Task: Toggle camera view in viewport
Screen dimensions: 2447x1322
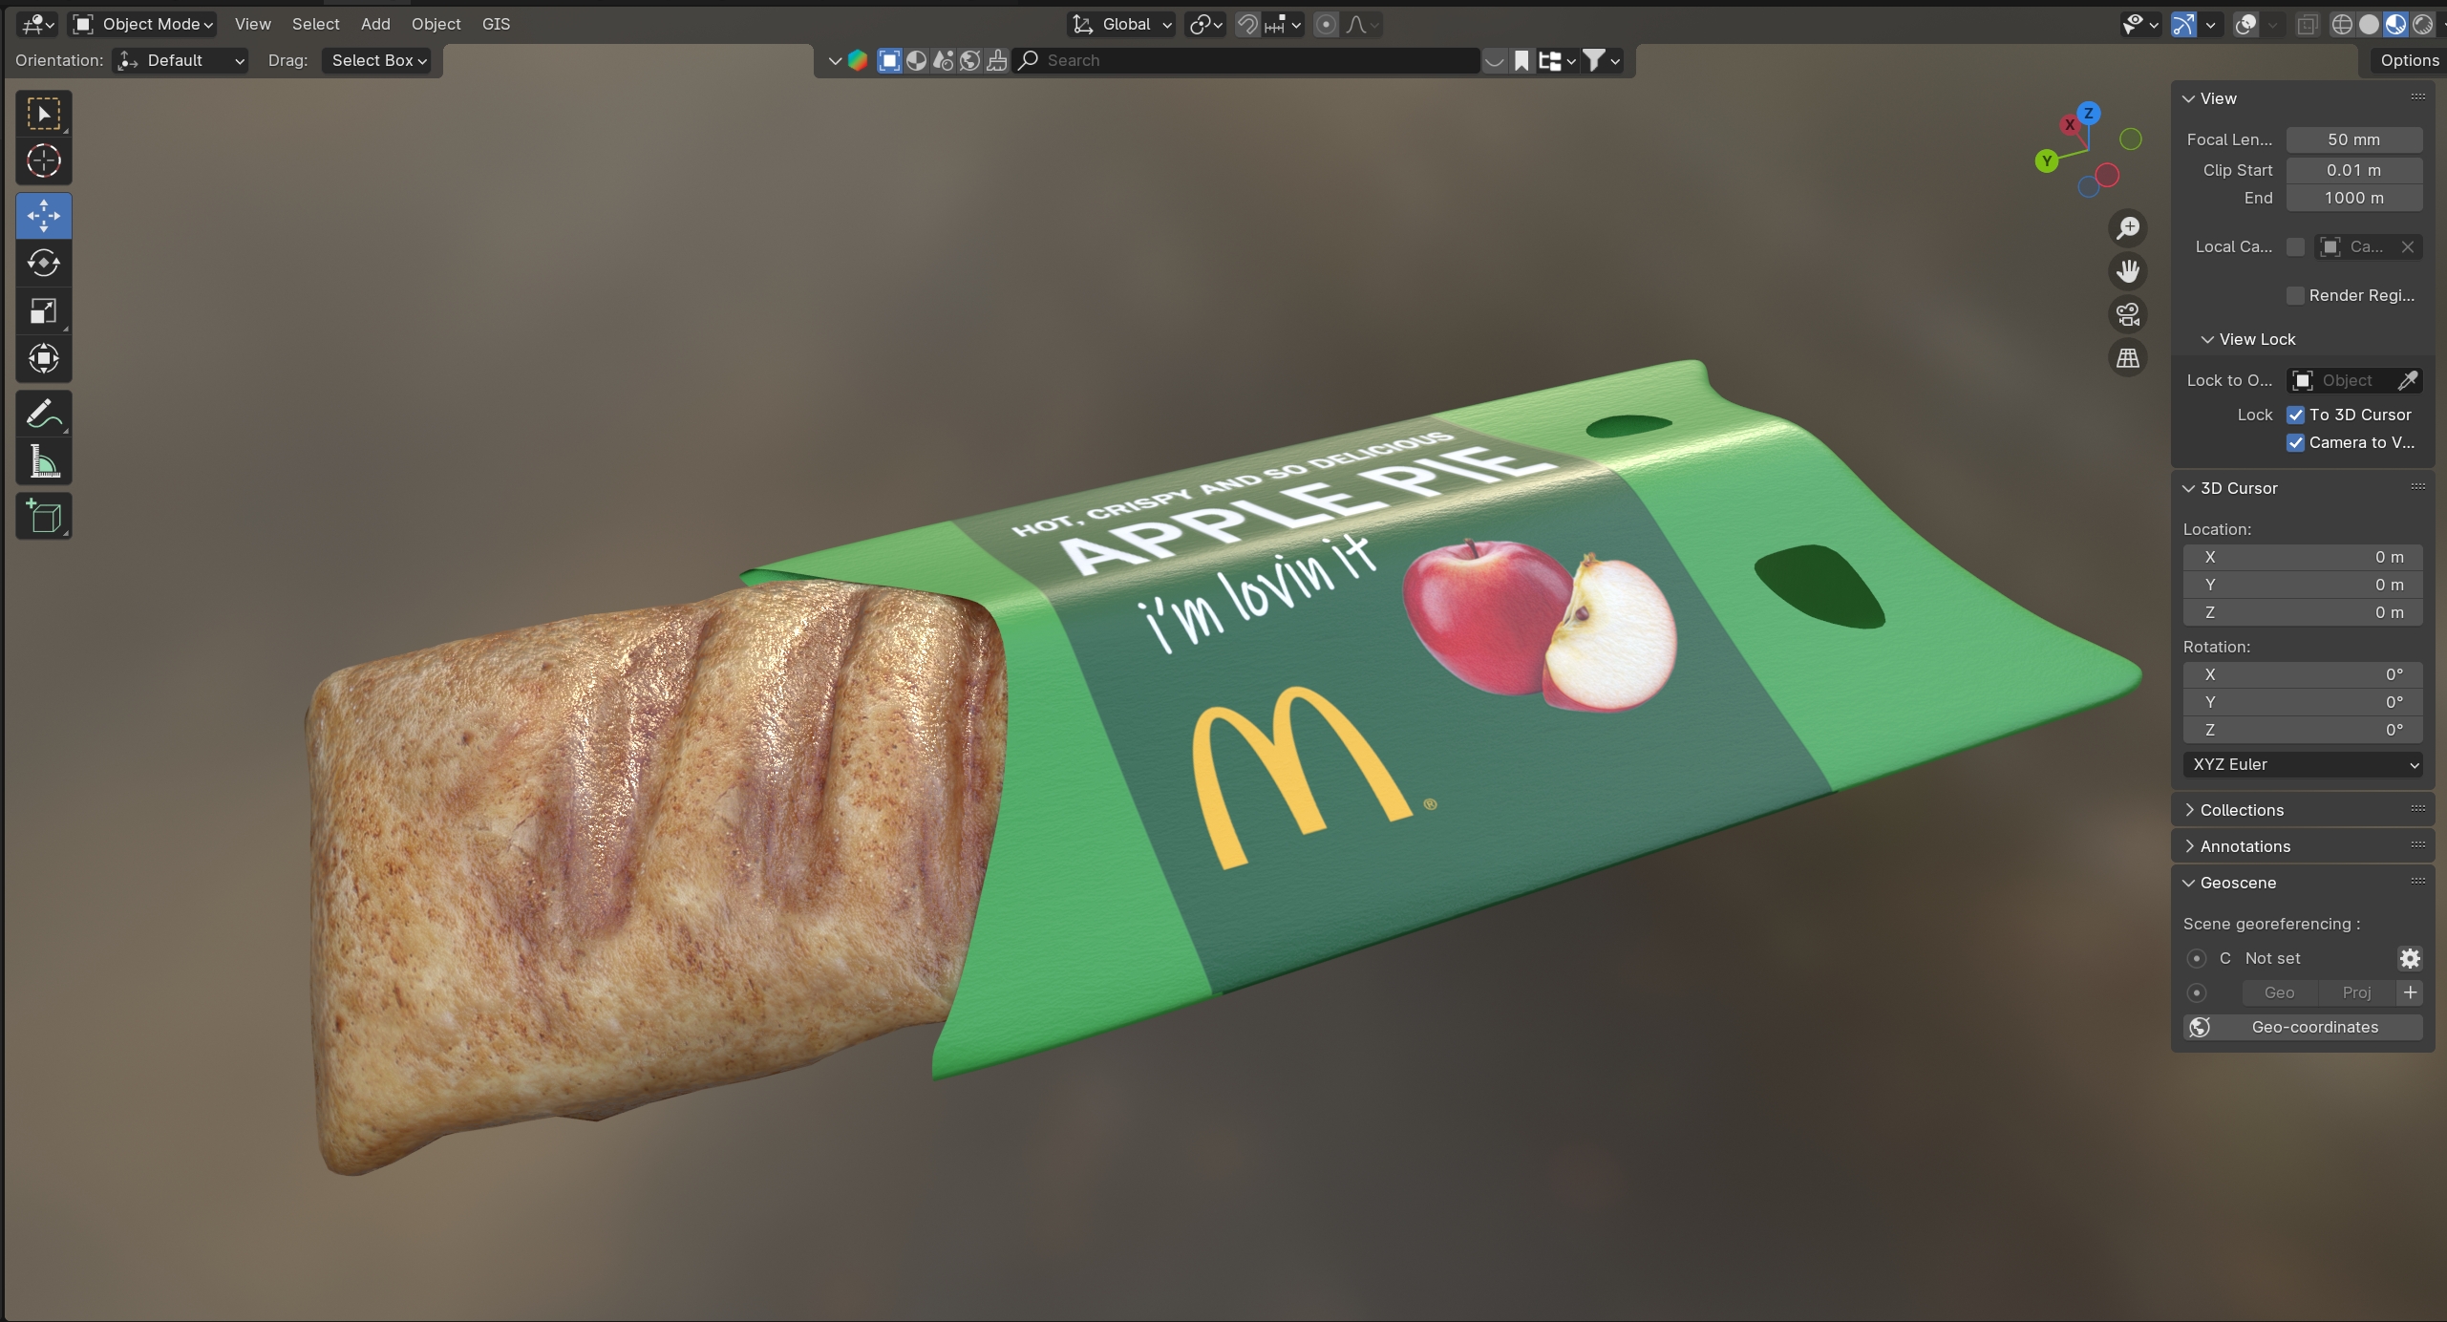Action: coord(2127,314)
